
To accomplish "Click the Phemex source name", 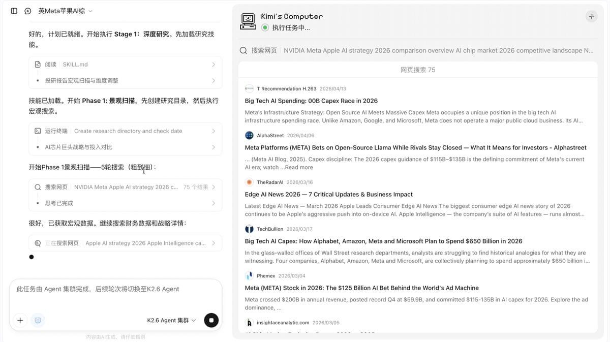I will click(266, 275).
